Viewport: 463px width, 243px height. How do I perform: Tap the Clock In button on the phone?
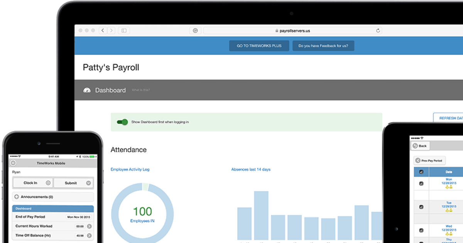click(33, 183)
